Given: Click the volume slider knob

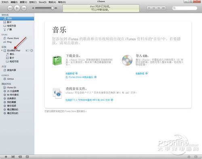Looking at the screenshot, I should click(53, 8).
